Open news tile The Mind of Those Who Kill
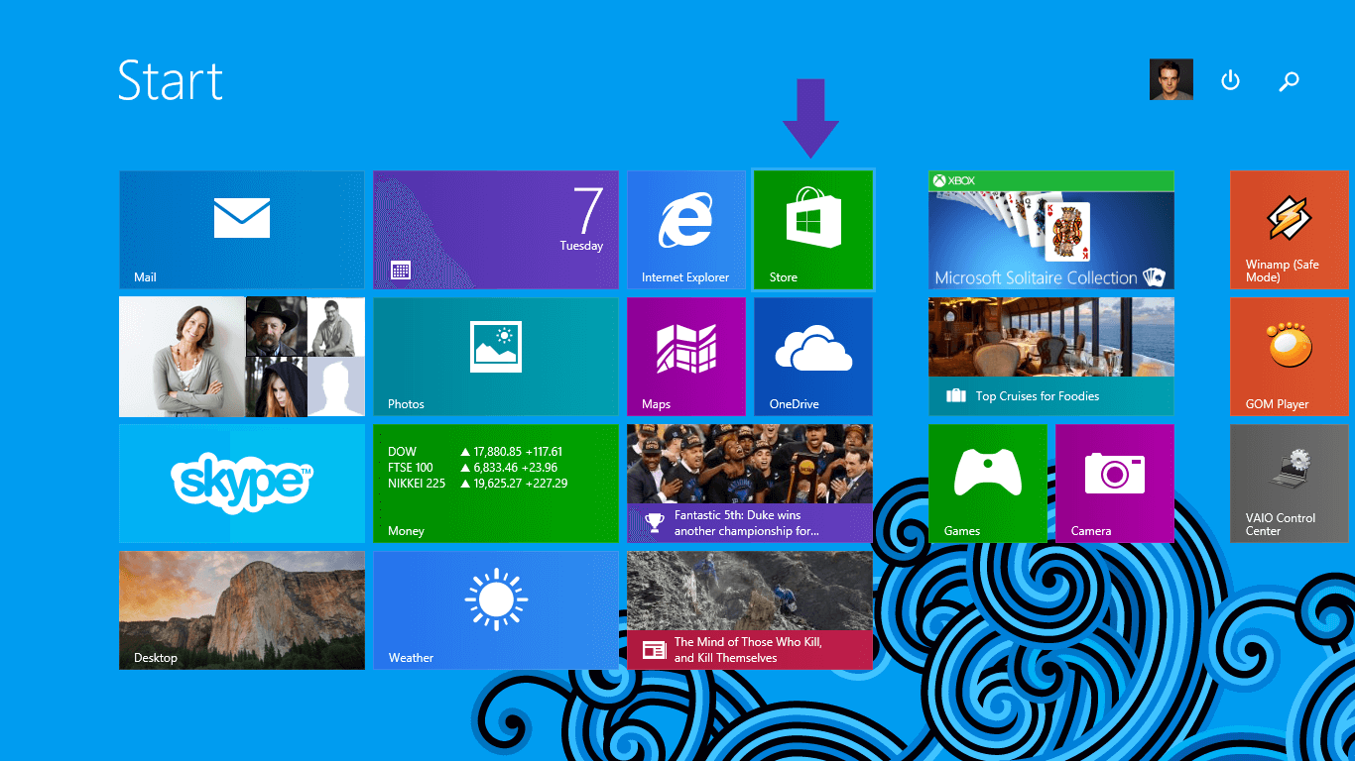The width and height of the screenshot is (1355, 761). pos(750,610)
